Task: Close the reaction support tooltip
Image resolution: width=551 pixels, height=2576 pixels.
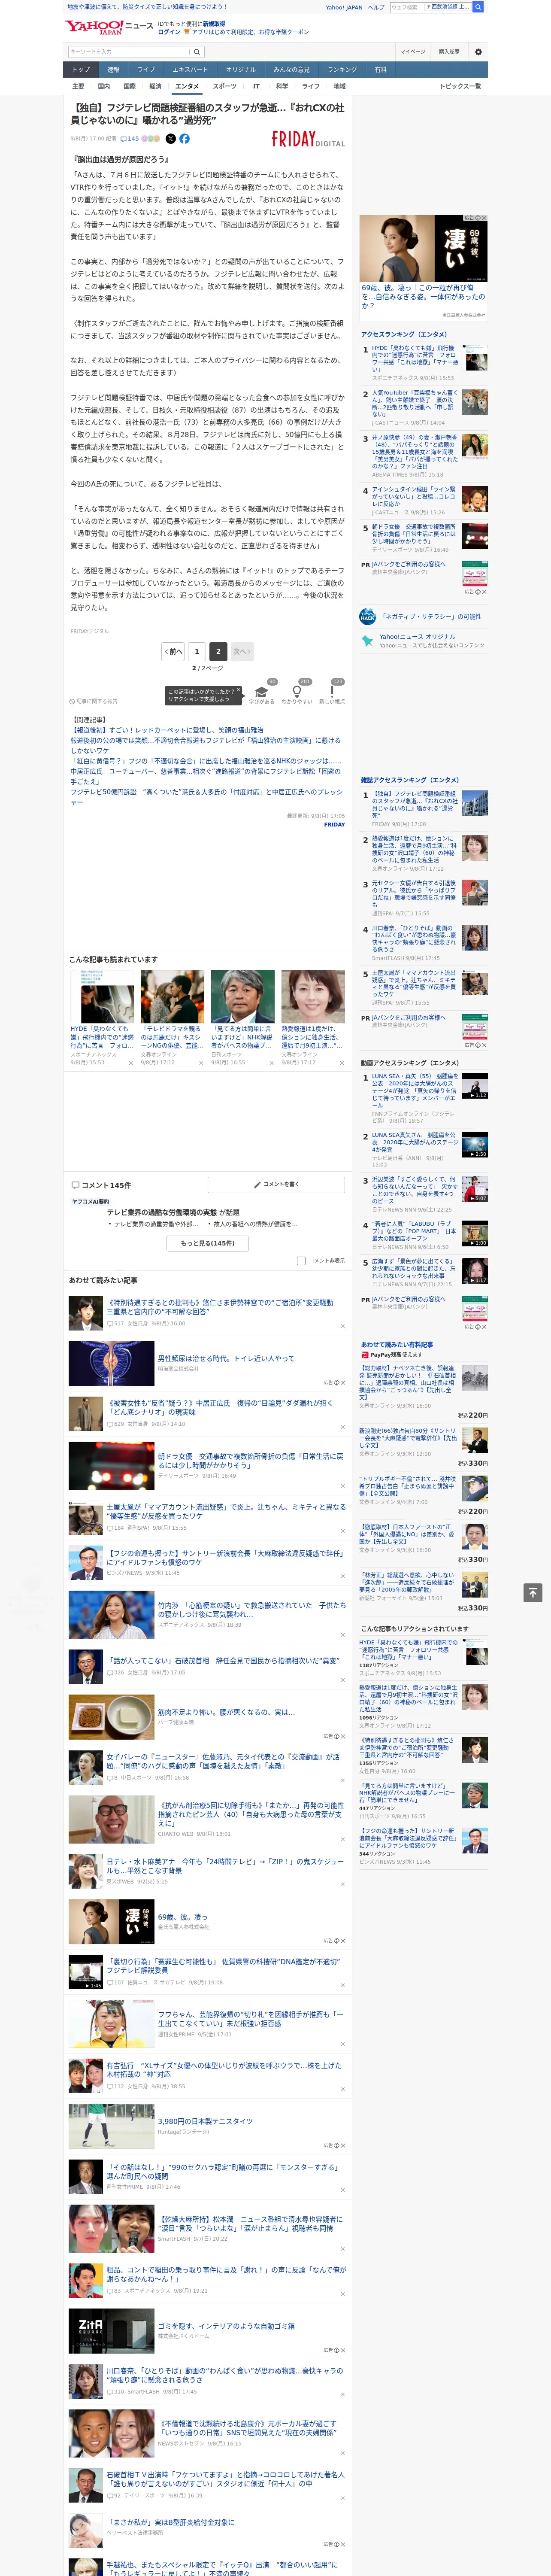Action: tap(240, 691)
